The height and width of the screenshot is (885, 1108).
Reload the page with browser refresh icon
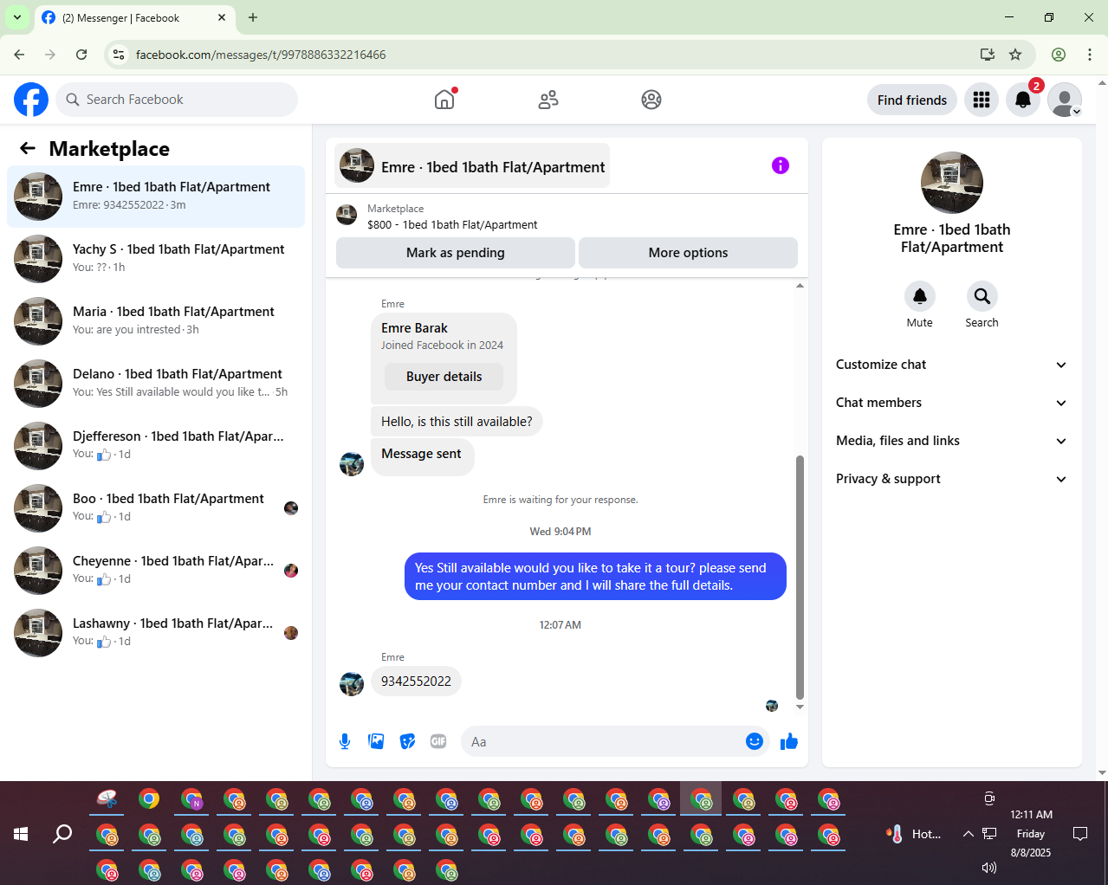[81, 55]
